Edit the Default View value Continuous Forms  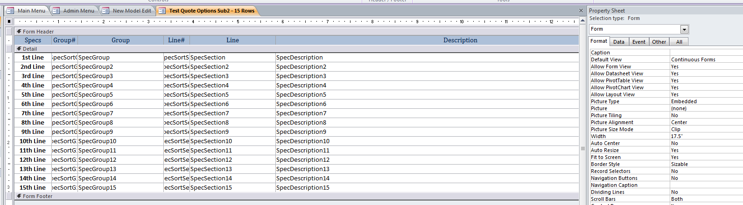[706, 60]
